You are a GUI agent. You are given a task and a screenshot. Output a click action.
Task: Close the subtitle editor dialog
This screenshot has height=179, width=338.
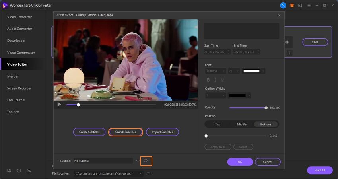(x=279, y=15)
